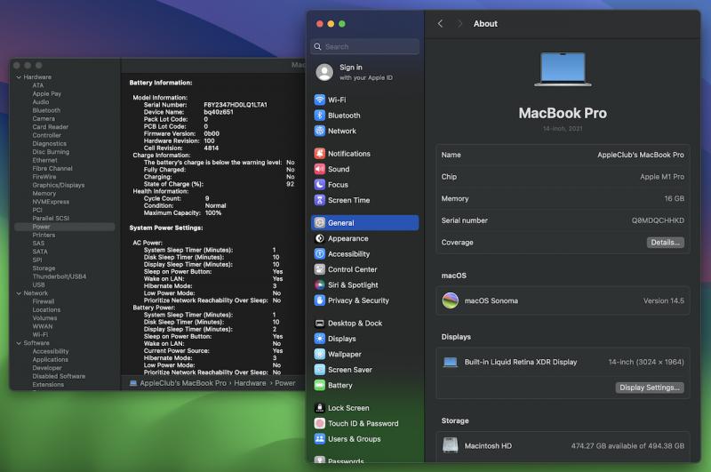Screen dimensions: 711x472
Task: Open Notifications settings via bell icon
Action: tap(320, 154)
